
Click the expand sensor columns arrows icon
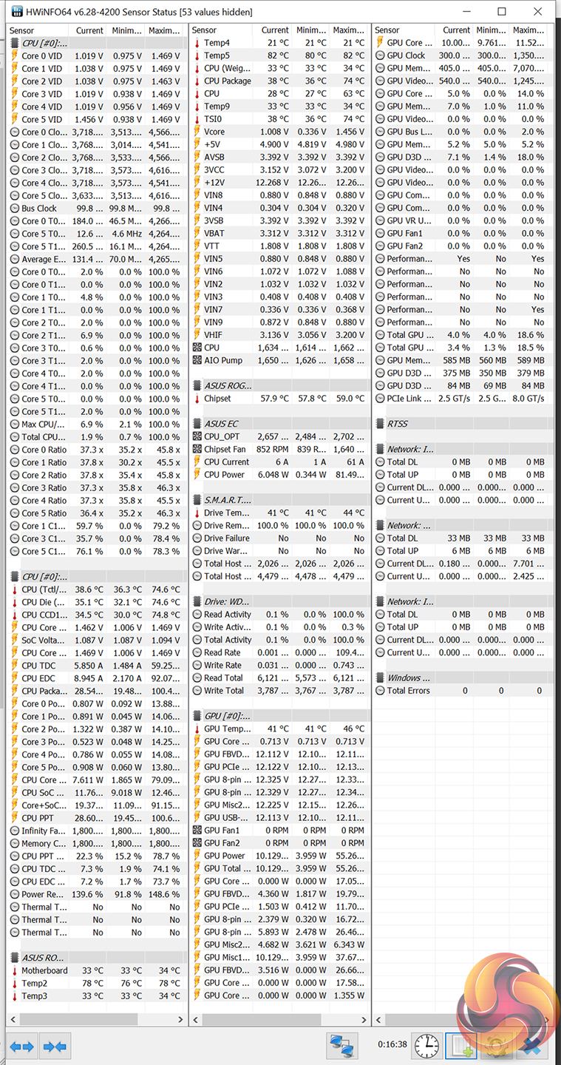(x=21, y=1047)
